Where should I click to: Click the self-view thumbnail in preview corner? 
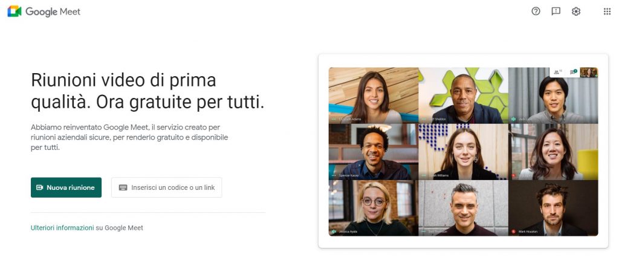[589, 72]
